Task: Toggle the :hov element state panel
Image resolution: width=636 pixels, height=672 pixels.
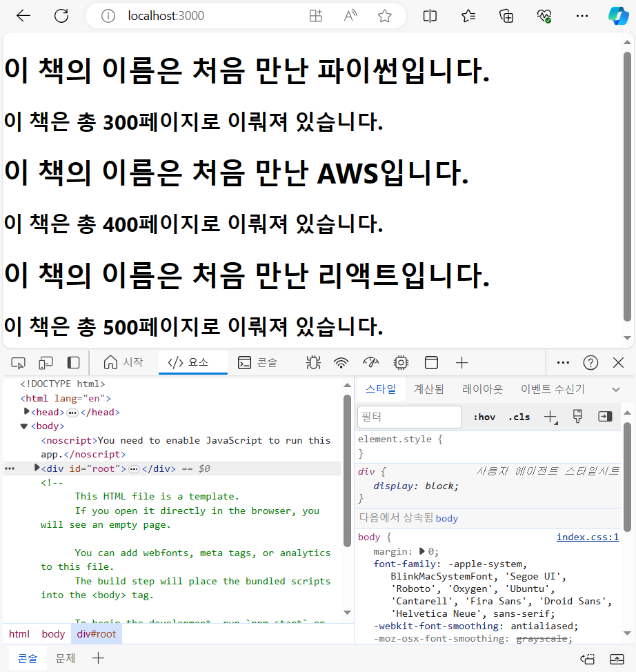Action: [x=484, y=417]
